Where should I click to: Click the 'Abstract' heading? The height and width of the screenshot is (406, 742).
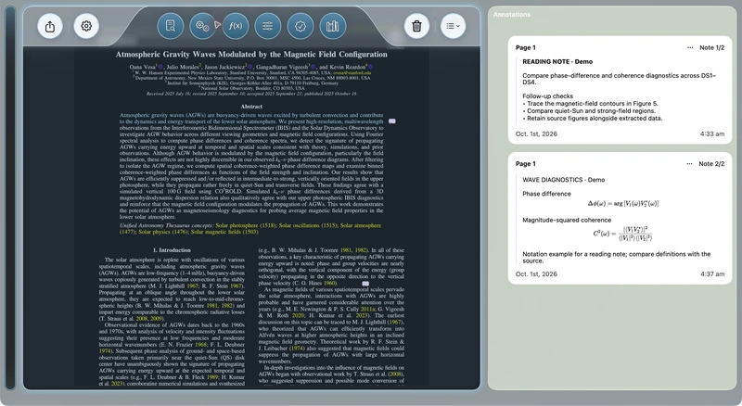[251, 107]
